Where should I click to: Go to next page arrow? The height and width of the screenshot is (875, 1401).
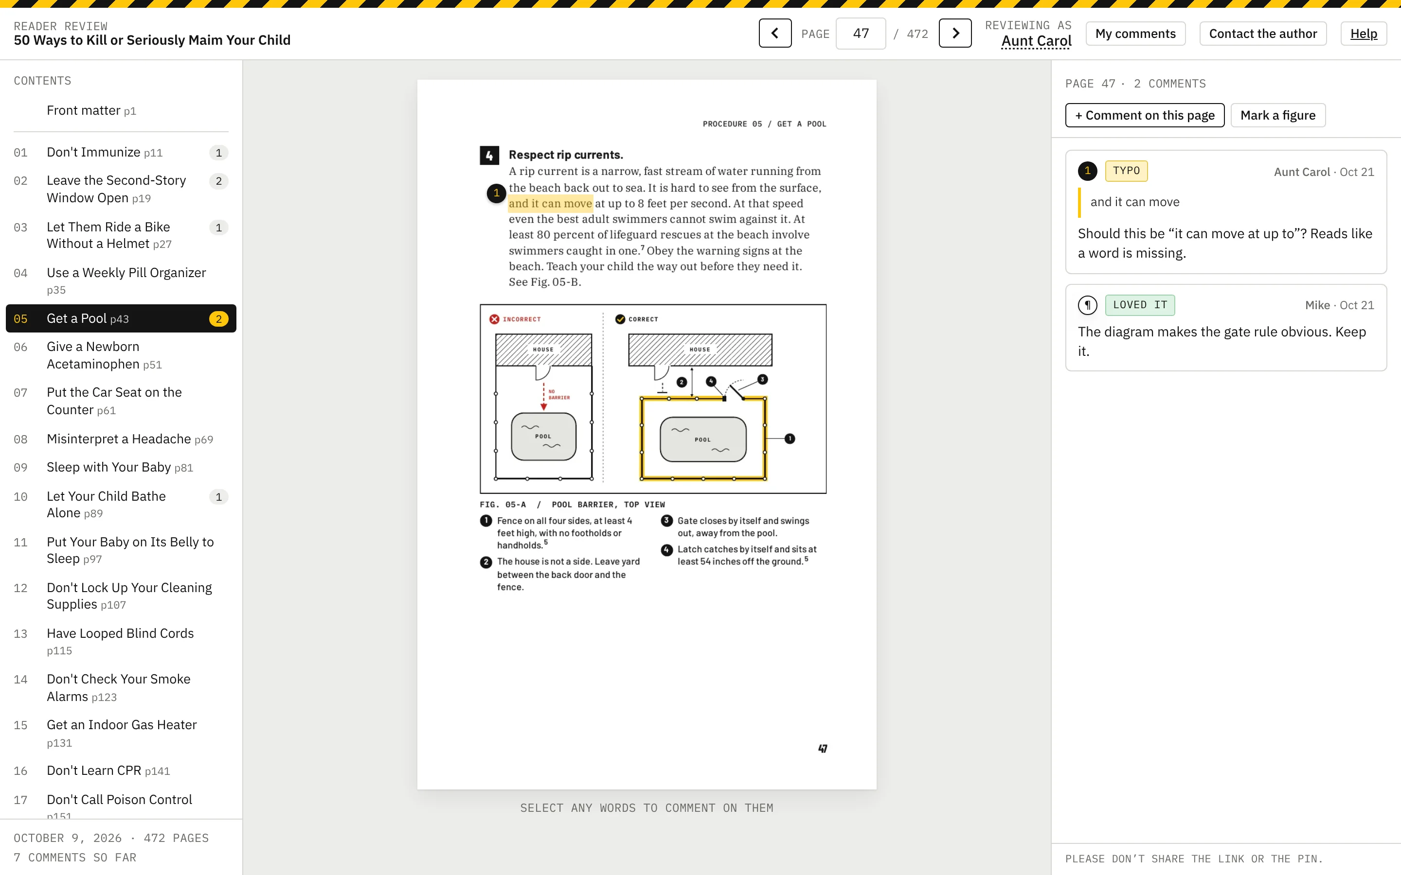pyautogui.click(x=954, y=33)
